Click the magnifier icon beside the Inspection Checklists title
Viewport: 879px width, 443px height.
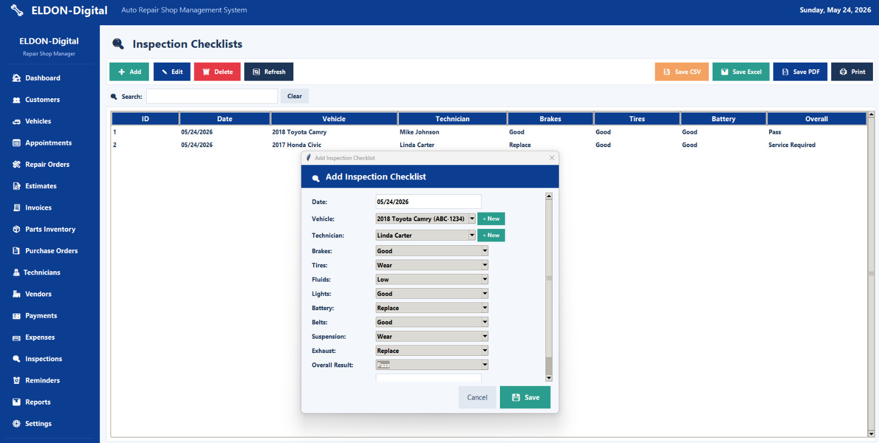pos(118,44)
